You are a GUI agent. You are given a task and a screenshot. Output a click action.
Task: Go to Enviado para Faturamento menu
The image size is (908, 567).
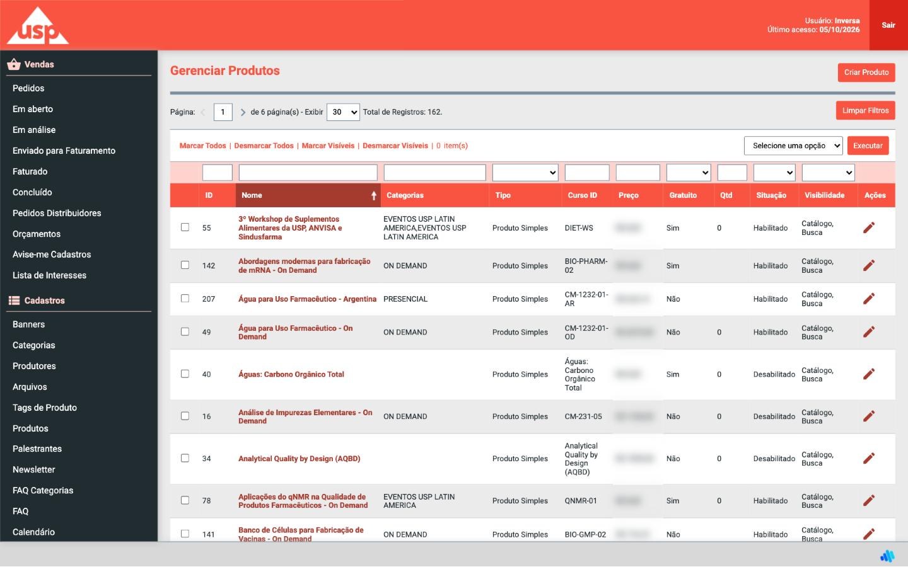(64, 151)
